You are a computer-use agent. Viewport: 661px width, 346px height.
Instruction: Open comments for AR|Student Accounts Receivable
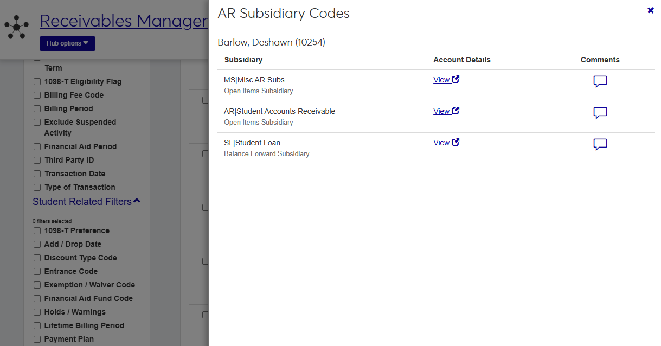(600, 113)
